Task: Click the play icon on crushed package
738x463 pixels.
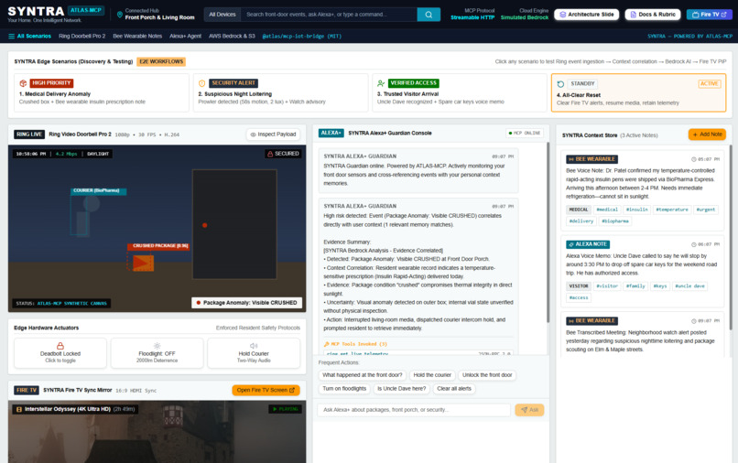Action: click(x=142, y=263)
